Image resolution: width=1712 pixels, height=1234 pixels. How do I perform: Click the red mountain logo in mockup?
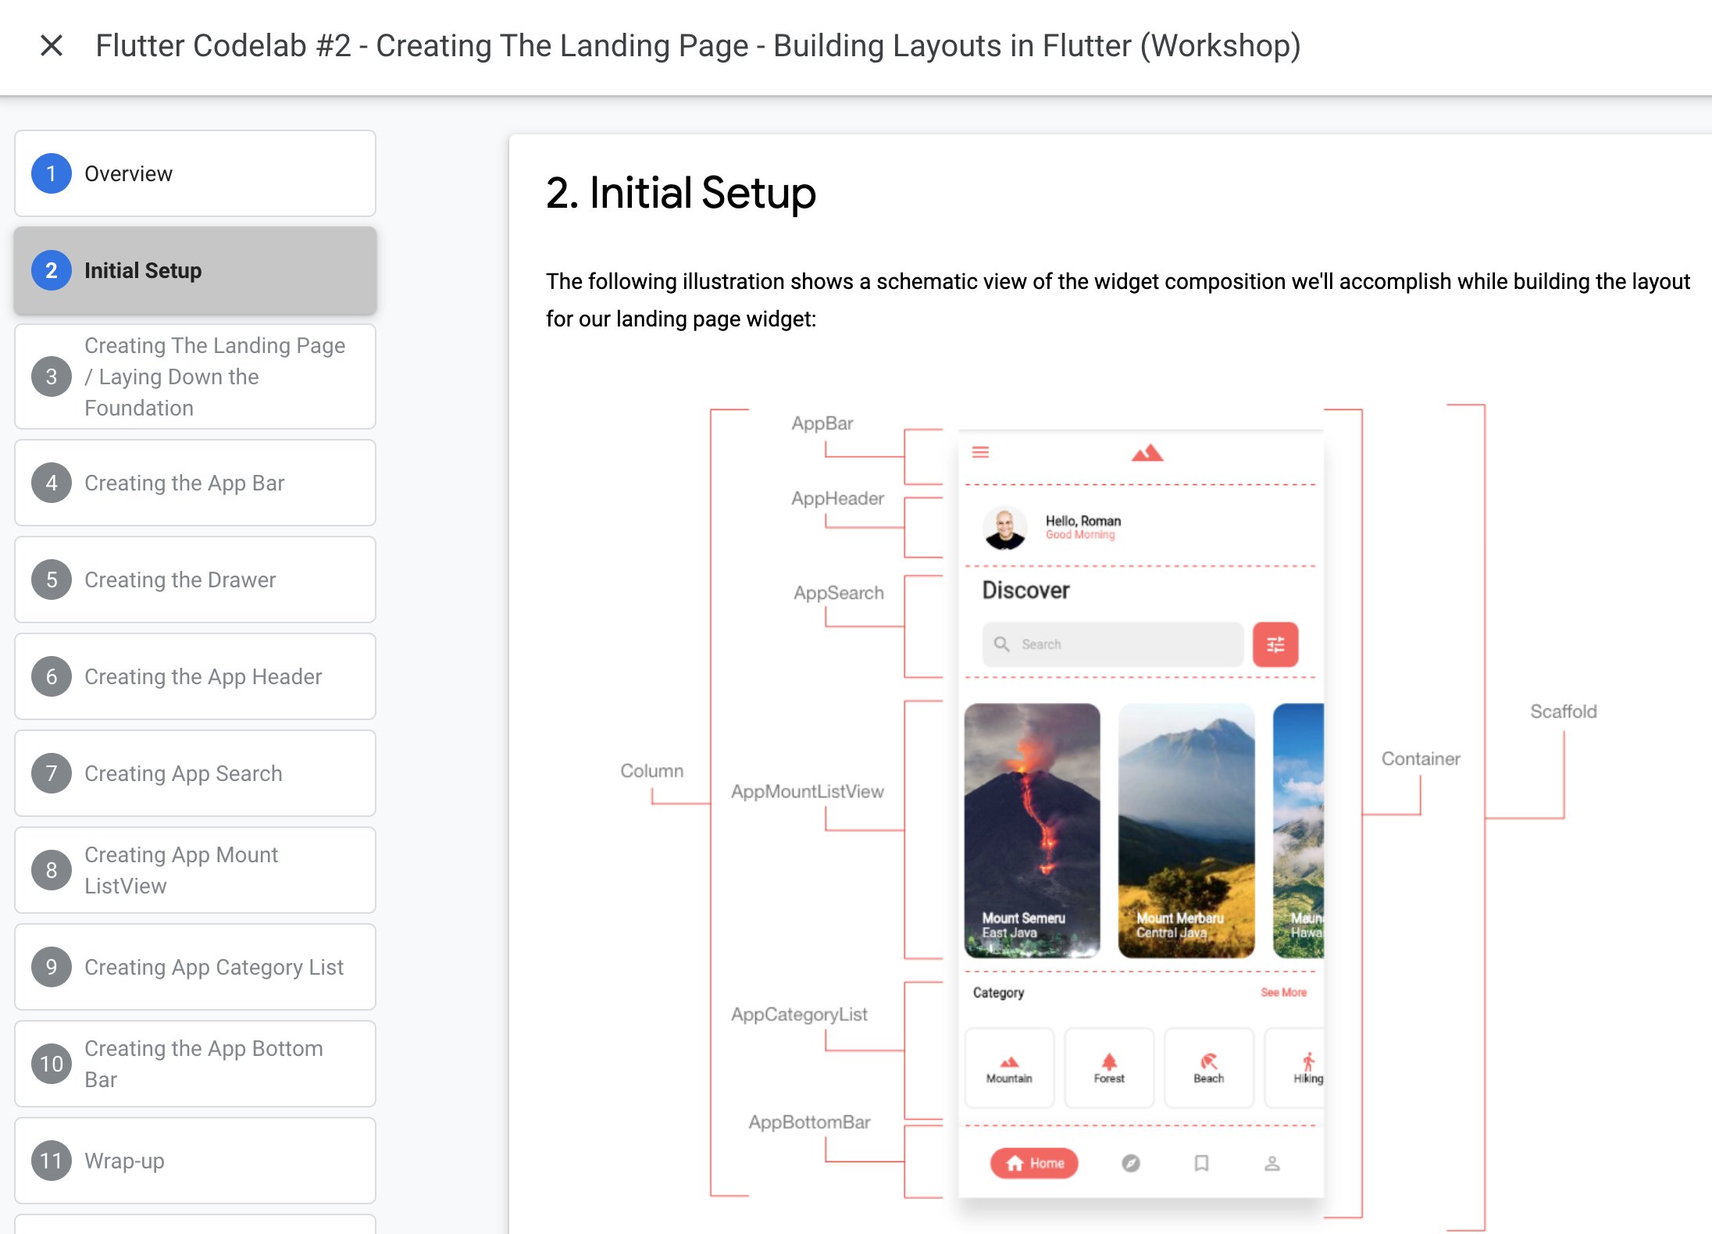click(1147, 453)
